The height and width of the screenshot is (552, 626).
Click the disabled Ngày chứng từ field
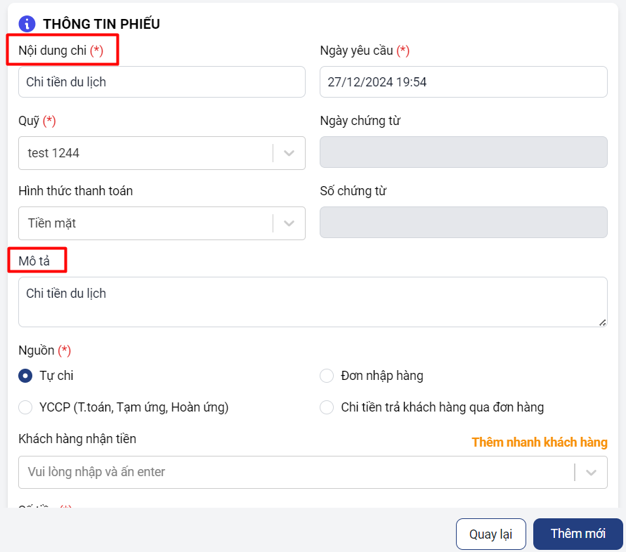point(463,152)
